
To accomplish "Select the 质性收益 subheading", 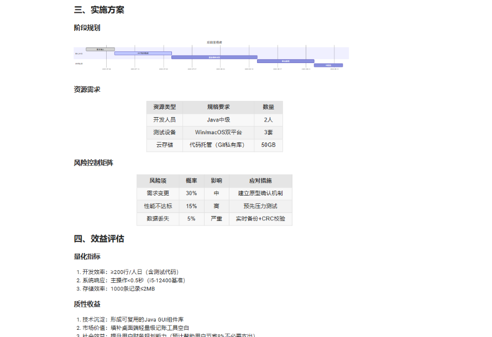I will click(87, 304).
